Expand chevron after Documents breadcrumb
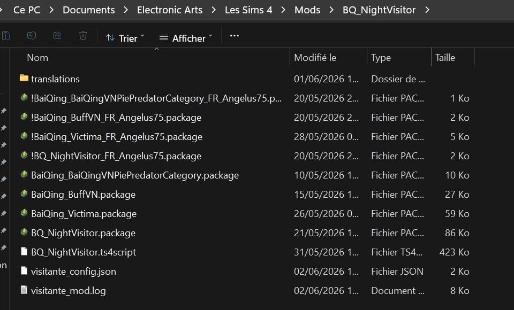 [x=126, y=10]
